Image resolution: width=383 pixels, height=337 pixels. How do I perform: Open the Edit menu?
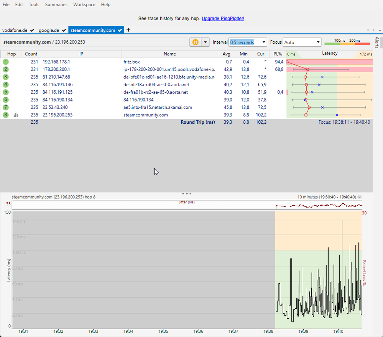pyautogui.click(x=19, y=4)
